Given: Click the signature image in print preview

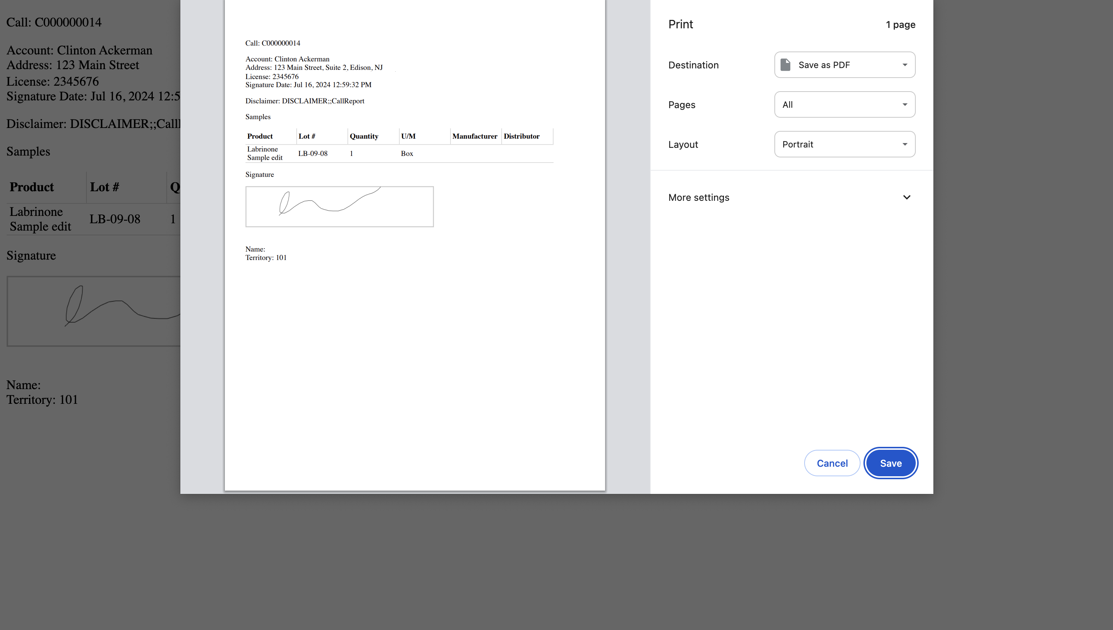Looking at the screenshot, I should 339,207.
